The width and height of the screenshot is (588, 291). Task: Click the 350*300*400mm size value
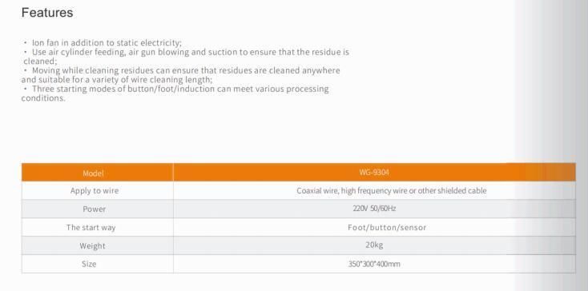coord(374,264)
